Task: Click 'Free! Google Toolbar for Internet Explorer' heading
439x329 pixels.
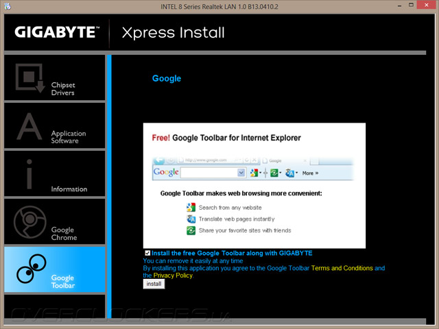Action: pos(226,138)
